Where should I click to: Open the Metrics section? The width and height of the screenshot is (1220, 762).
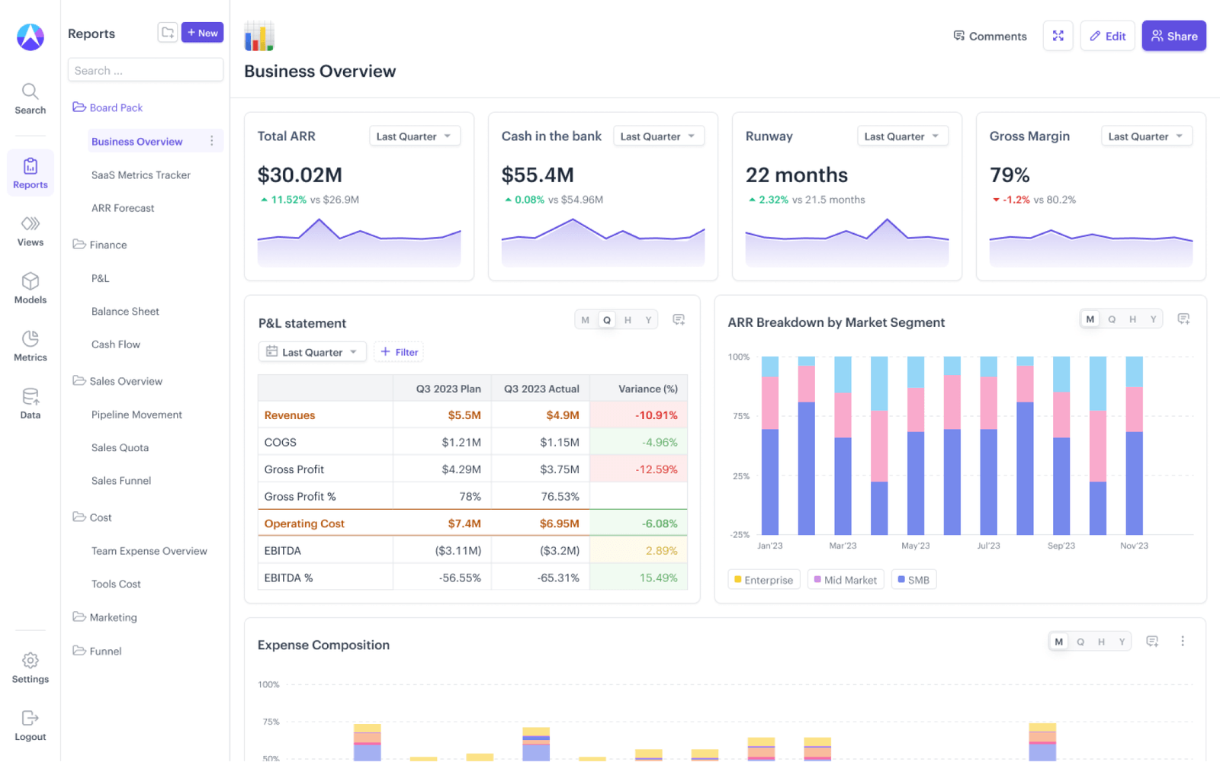pyautogui.click(x=30, y=345)
